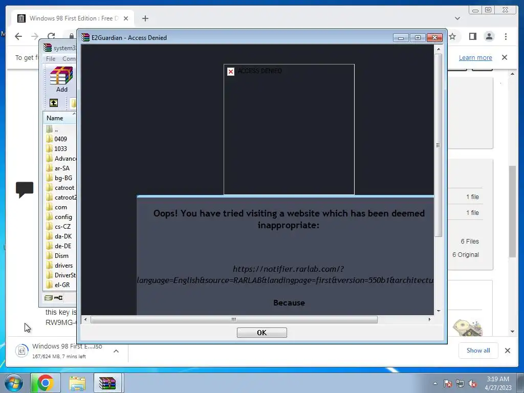Click the drive icon in WinRAR status bar
This screenshot has width=524, height=393.
pos(49,298)
